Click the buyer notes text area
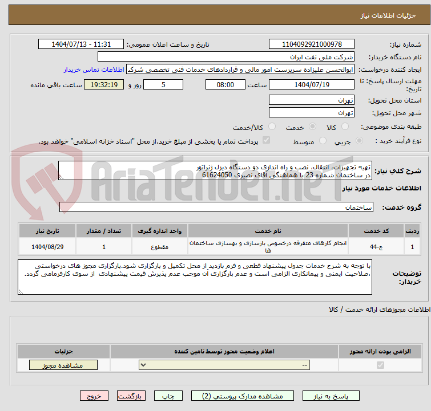 click(195, 277)
